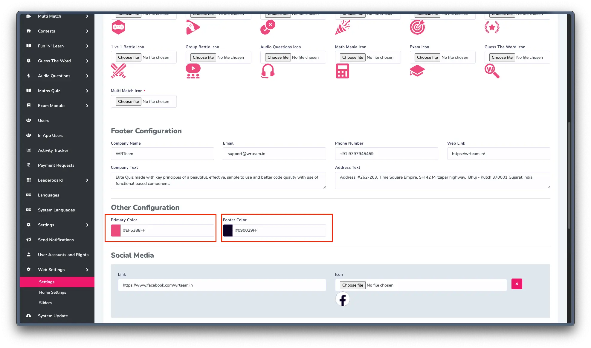Click the System Update cloud icon
Screen dimensions: 591x348
pos(29,315)
